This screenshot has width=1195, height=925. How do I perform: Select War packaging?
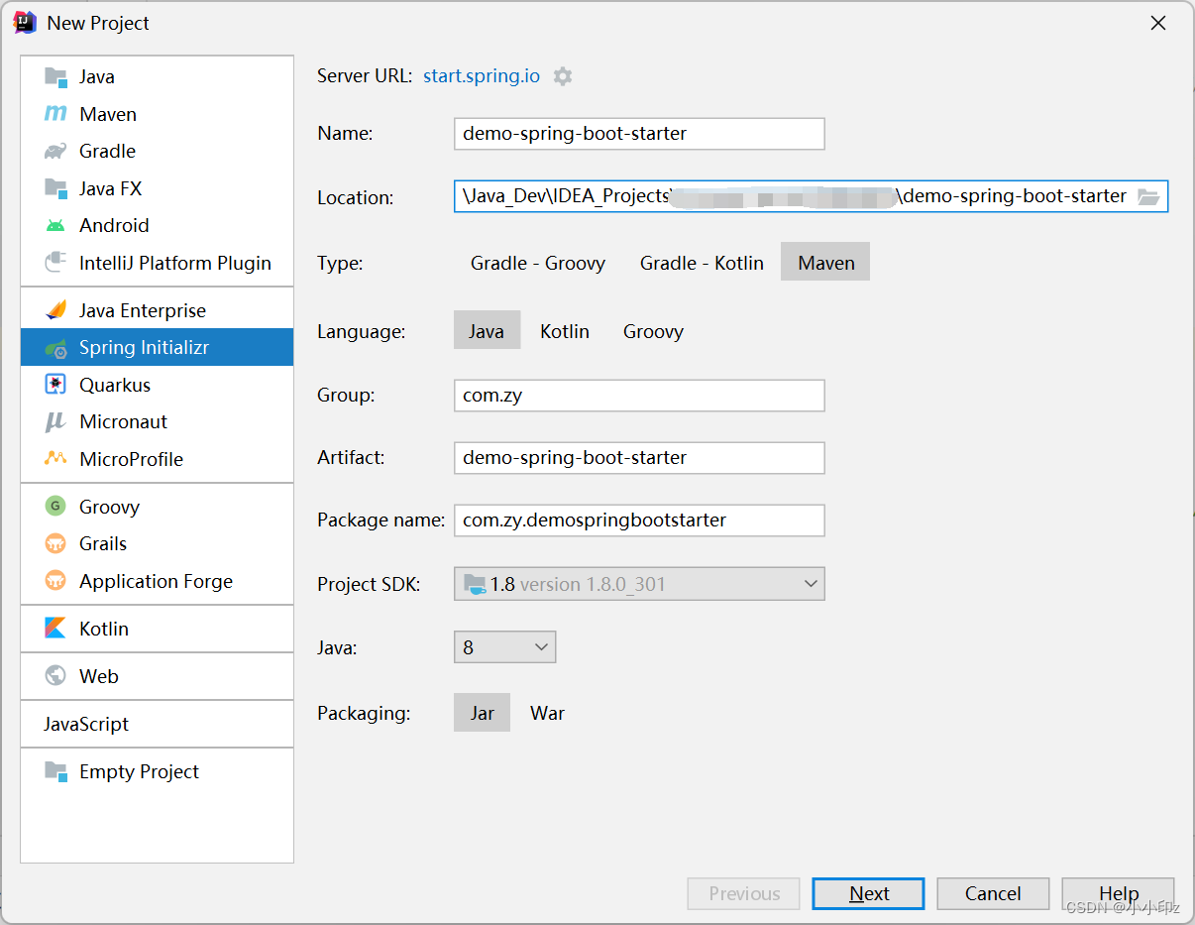coord(547,713)
